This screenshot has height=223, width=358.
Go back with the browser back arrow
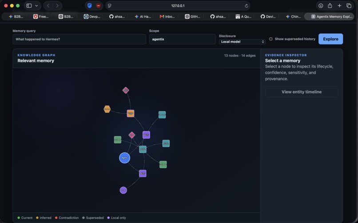(48, 6)
